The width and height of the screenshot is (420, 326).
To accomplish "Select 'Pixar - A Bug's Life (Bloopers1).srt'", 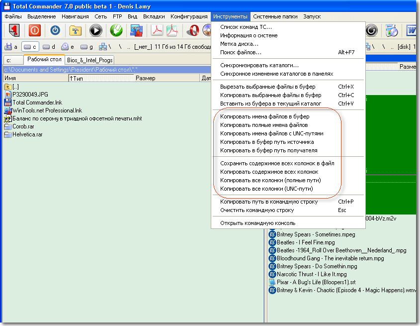I will [x=312, y=282].
